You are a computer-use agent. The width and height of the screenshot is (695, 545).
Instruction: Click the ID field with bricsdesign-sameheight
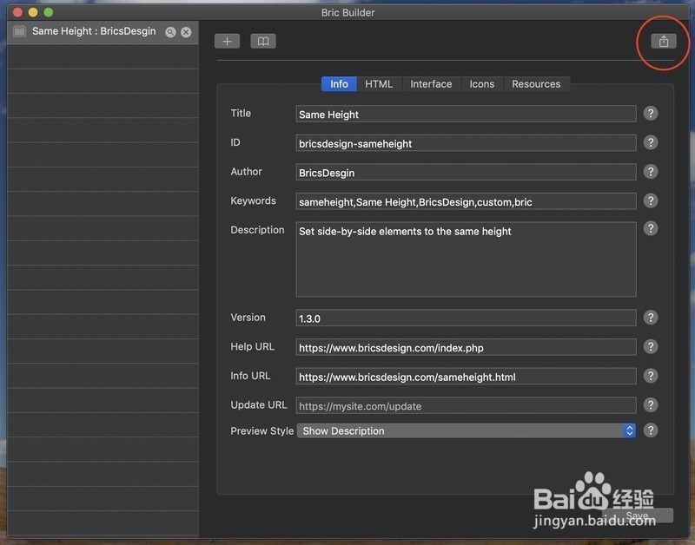point(467,143)
